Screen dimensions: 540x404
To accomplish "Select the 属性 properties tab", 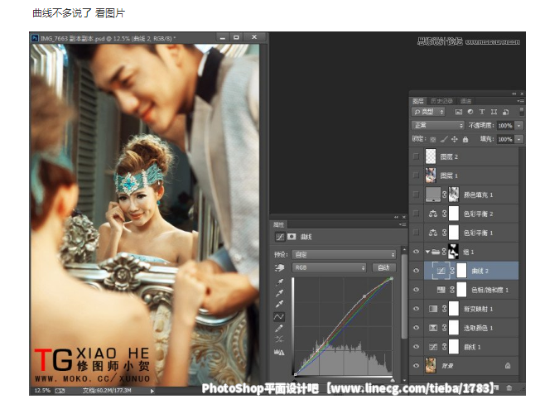I will coord(278,224).
